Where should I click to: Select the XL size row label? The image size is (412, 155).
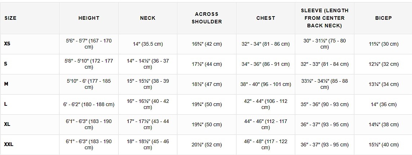[7, 124]
